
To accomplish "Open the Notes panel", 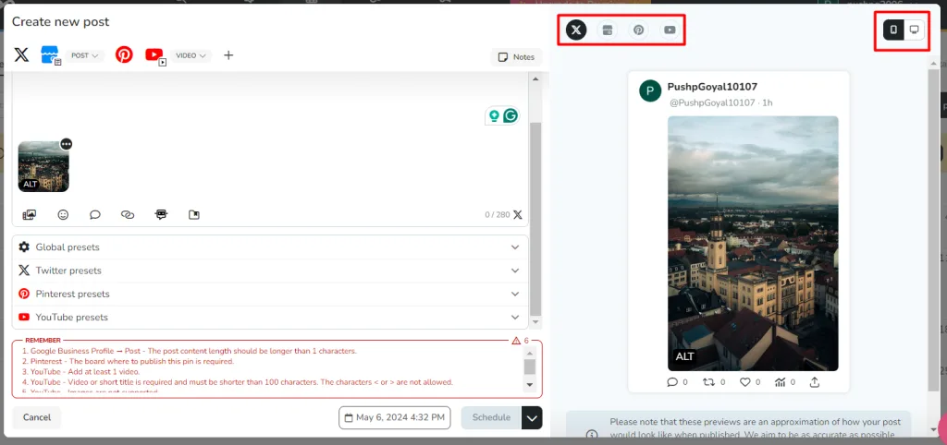I will pos(516,57).
